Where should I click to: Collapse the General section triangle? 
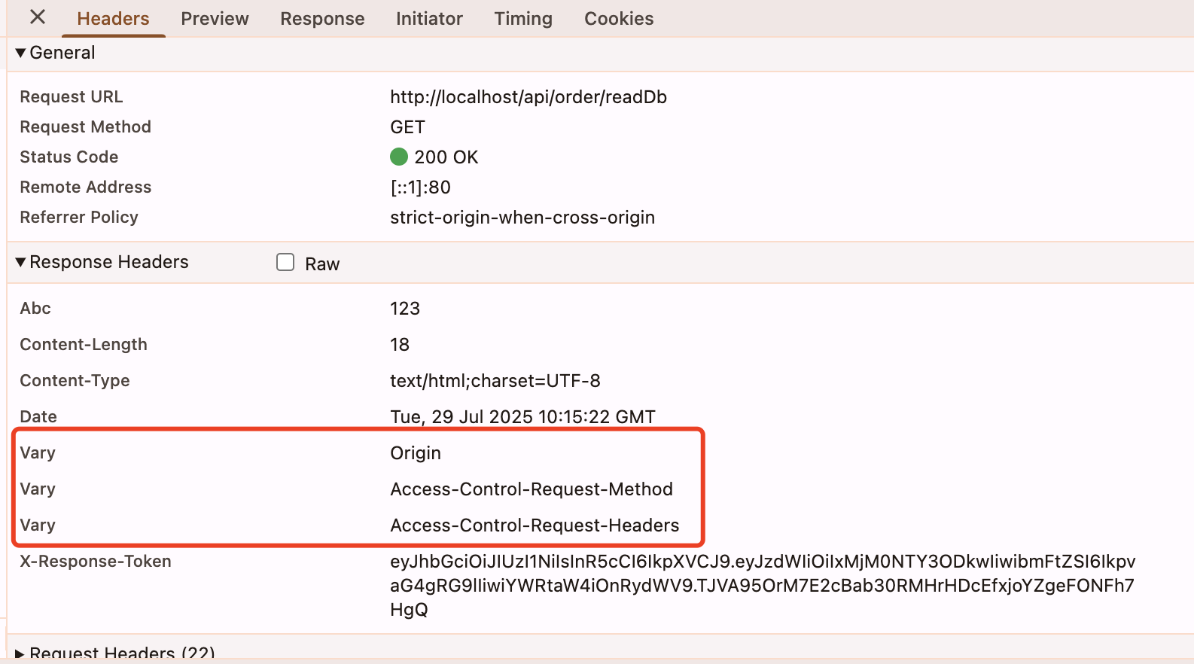pyautogui.click(x=21, y=53)
